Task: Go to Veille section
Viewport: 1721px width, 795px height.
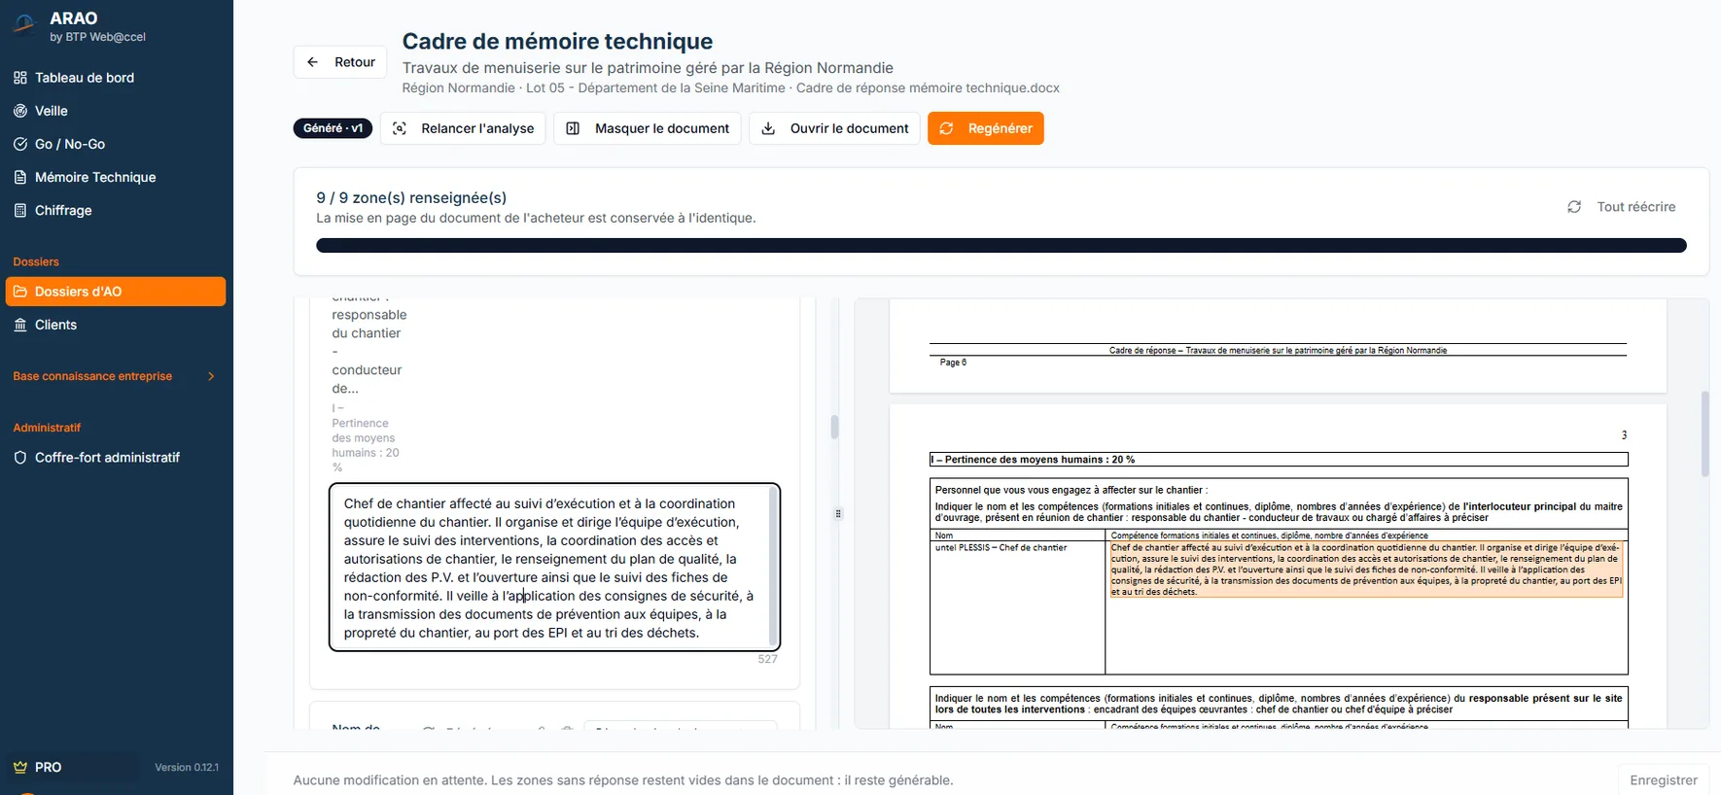Action: (x=116, y=111)
